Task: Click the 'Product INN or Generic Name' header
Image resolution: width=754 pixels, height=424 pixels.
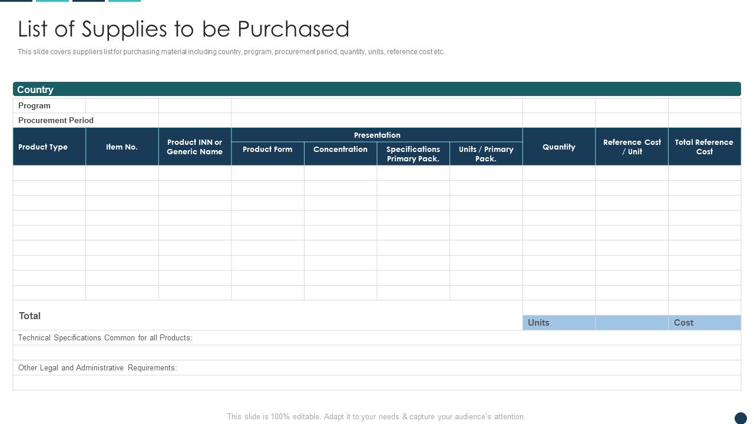Action: [195, 147]
